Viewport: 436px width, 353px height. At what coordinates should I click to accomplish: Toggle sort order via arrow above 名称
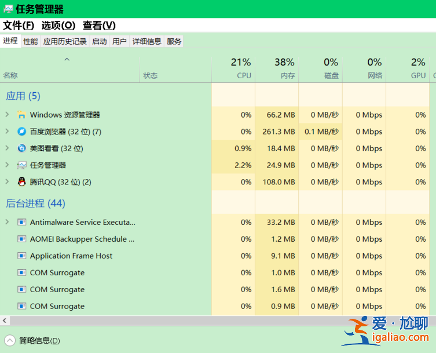pos(67,59)
